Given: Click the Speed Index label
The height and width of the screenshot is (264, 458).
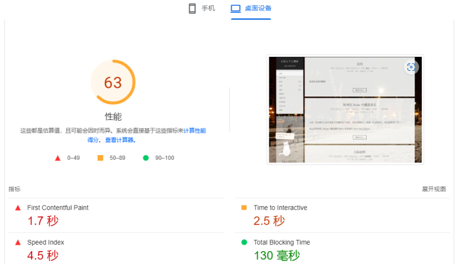Looking at the screenshot, I should 46,242.
